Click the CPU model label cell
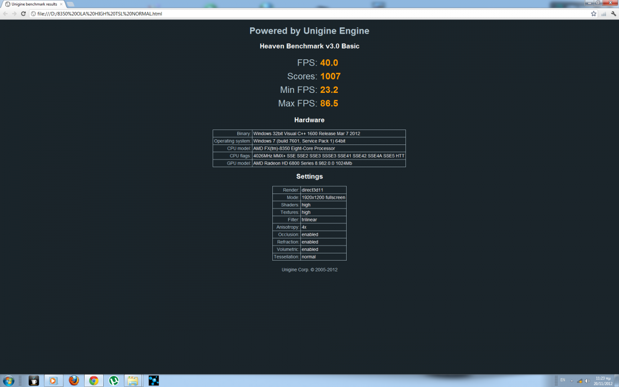The height and width of the screenshot is (387, 619). click(233, 148)
